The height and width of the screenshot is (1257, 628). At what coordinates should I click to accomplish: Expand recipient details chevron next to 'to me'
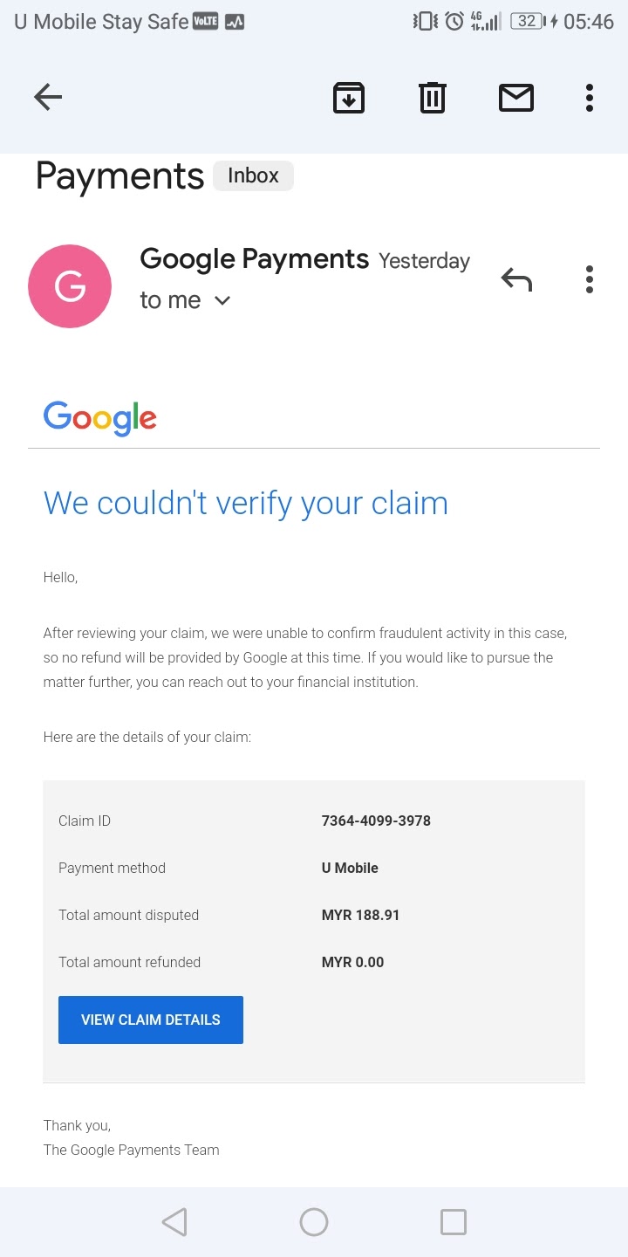coord(222,300)
